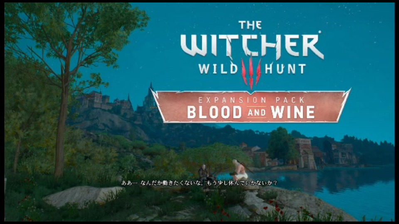
Task: Select the HUNT text in the logo
Action: (x=285, y=69)
